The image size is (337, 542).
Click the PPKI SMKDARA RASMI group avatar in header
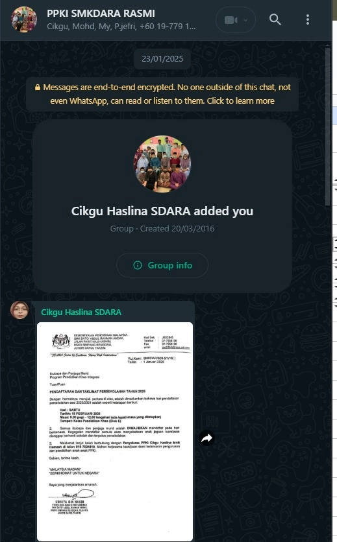24,19
